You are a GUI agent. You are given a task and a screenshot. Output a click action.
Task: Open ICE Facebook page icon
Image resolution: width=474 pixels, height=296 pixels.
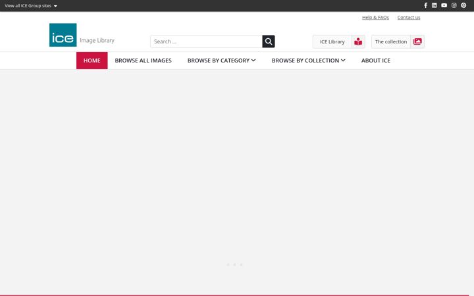pyautogui.click(x=425, y=5)
